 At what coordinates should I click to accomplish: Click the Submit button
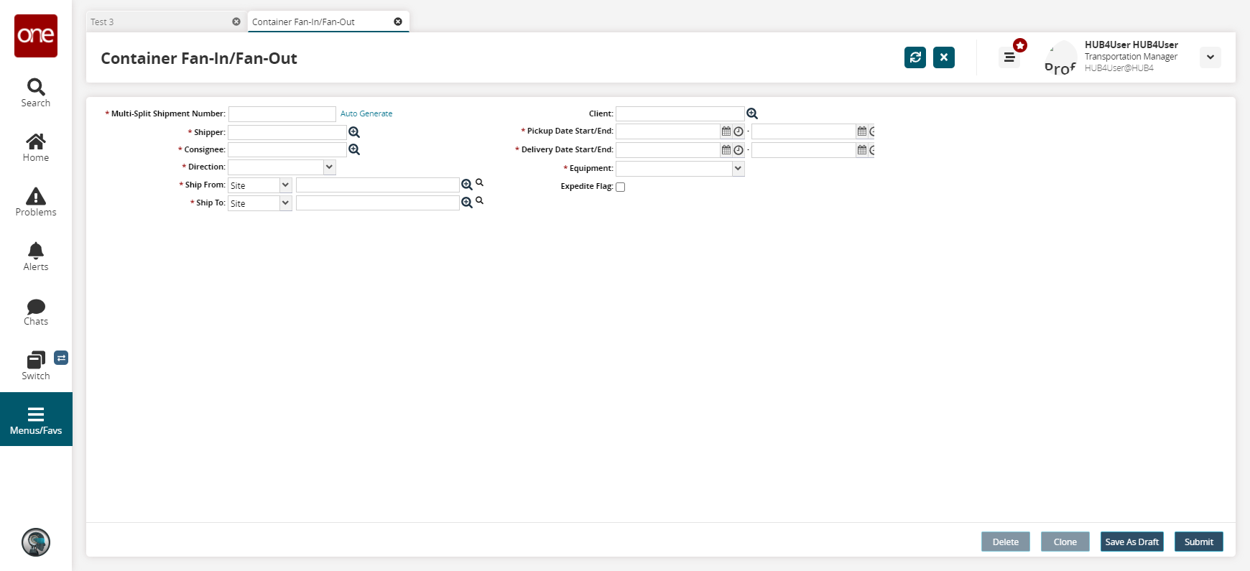pos(1198,542)
